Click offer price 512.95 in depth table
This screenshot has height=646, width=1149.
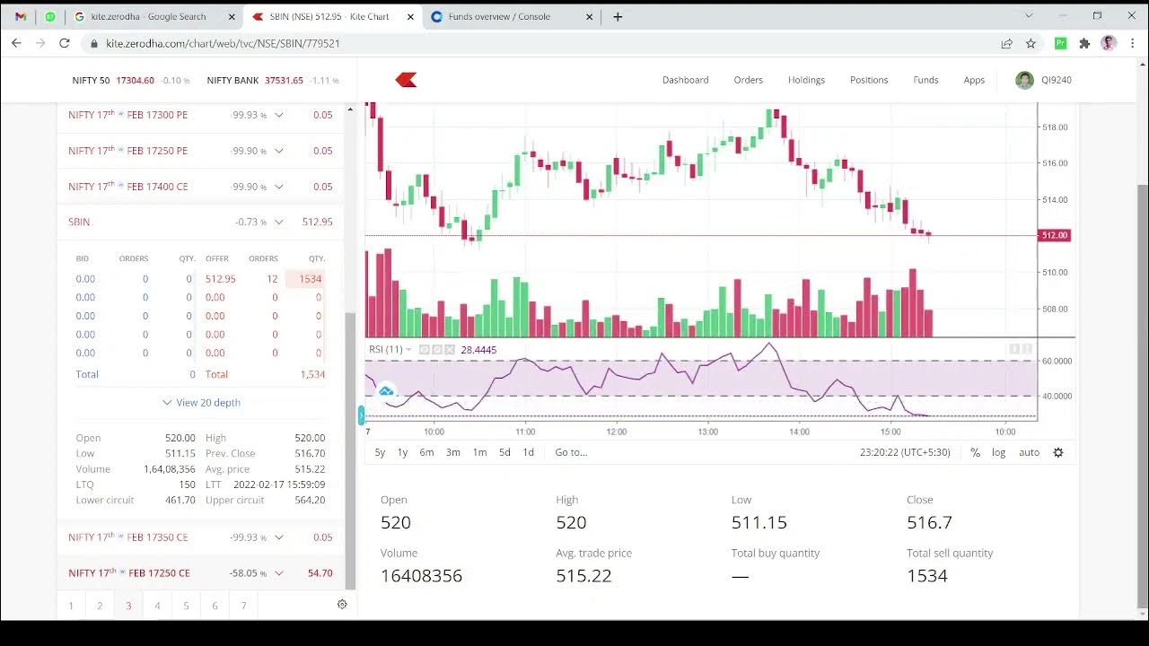(x=220, y=279)
